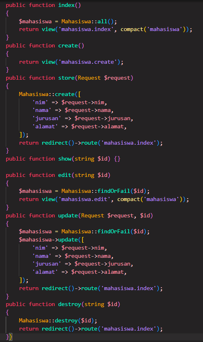Click the 'store' function name

[67, 78]
